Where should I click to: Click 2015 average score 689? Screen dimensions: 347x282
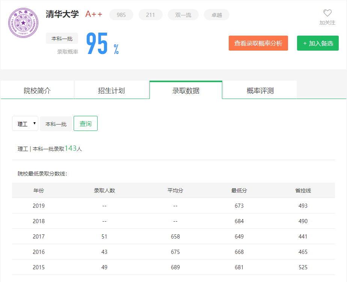pyautogui.click(x=175, y=267)
